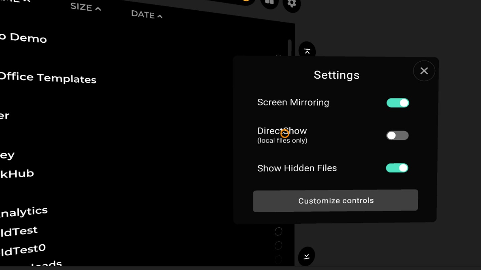Image resolution: width=481 pixels, height=270 pixels.
Task: Select circle on the ldTest0 row
Action: click(x=278, y=246)
